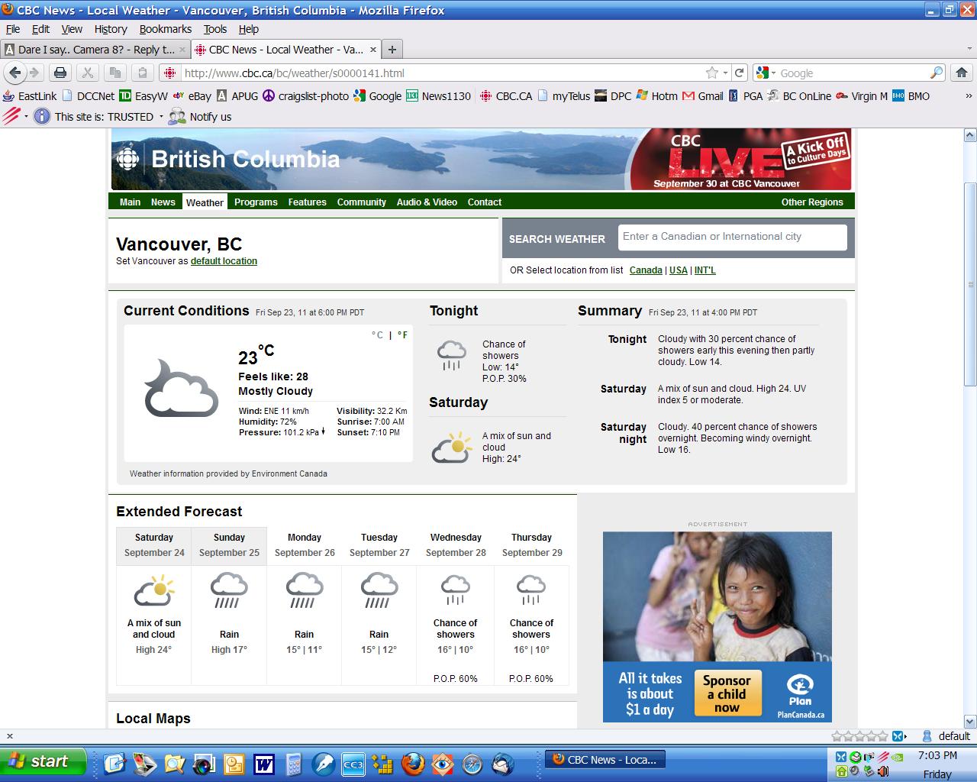This screenshot has width=977, height=782.
Task: Open the eBay bookmark
Action: click(192, 95)
